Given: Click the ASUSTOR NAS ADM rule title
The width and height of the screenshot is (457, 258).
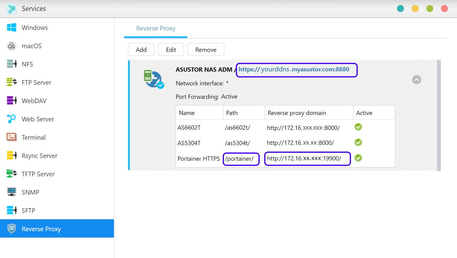Looking at the screenshot, I should (204, 70).
